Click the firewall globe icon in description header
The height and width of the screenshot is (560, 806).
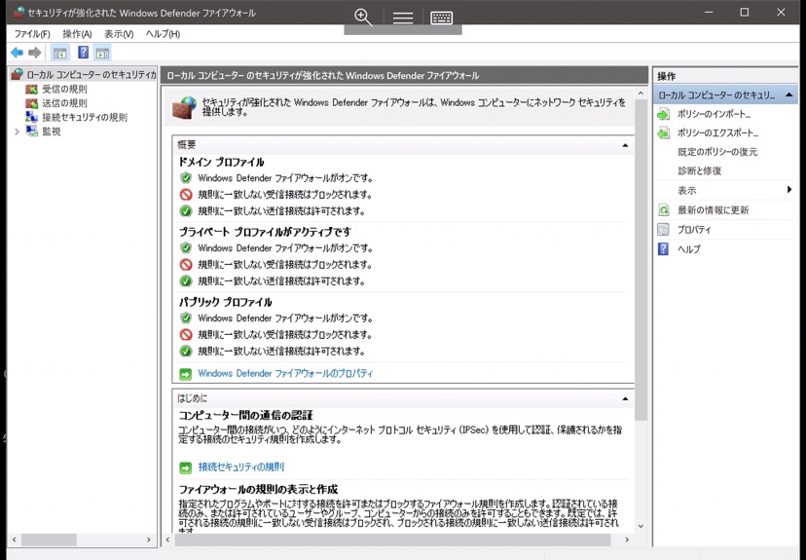(x=185, y=107)
